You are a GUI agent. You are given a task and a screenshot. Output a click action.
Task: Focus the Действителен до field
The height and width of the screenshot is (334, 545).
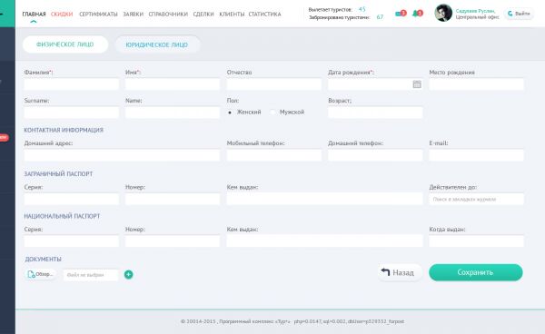tap(476, 199)
